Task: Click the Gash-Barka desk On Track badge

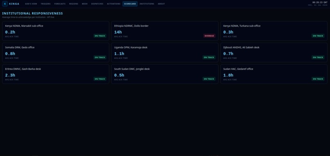Action: click(x=100, y=79)
